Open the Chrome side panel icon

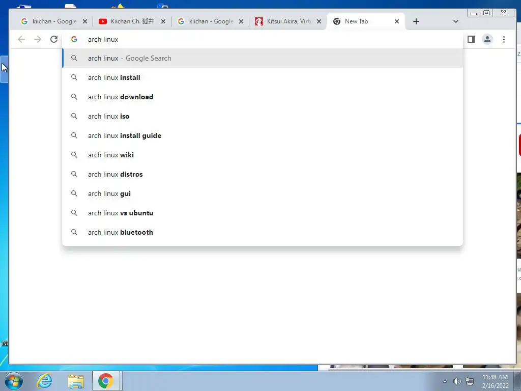coord(471,39)
